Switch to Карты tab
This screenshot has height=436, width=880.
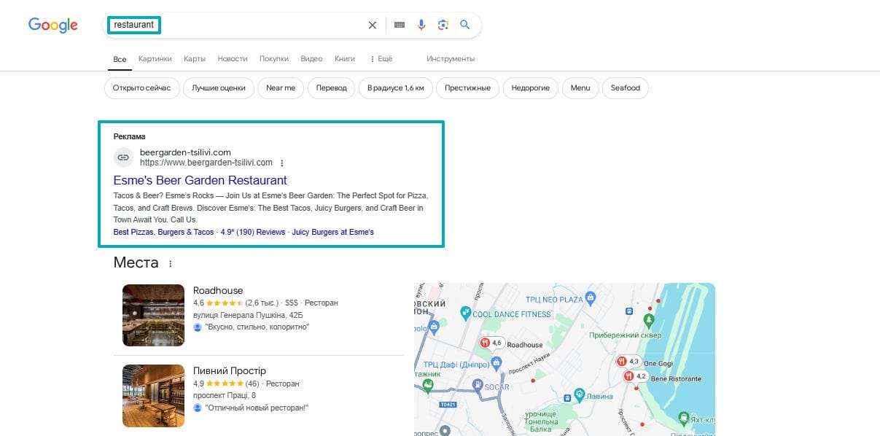click(195, 59)
